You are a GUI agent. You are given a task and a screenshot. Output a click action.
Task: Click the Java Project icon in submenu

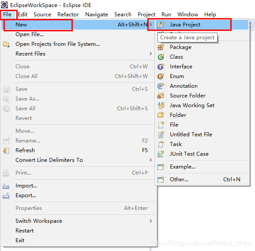coord(161,25)
